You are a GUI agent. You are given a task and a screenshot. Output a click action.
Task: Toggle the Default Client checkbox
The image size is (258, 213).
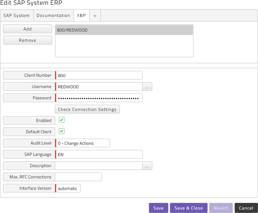[62, 131]
